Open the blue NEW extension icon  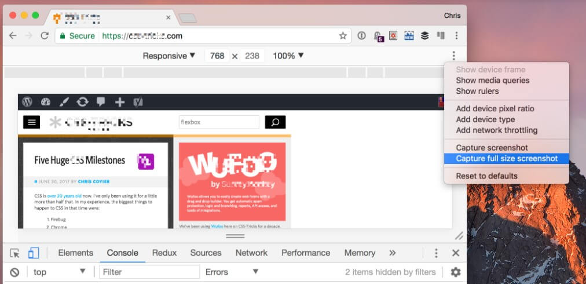[x=409, y=35]
